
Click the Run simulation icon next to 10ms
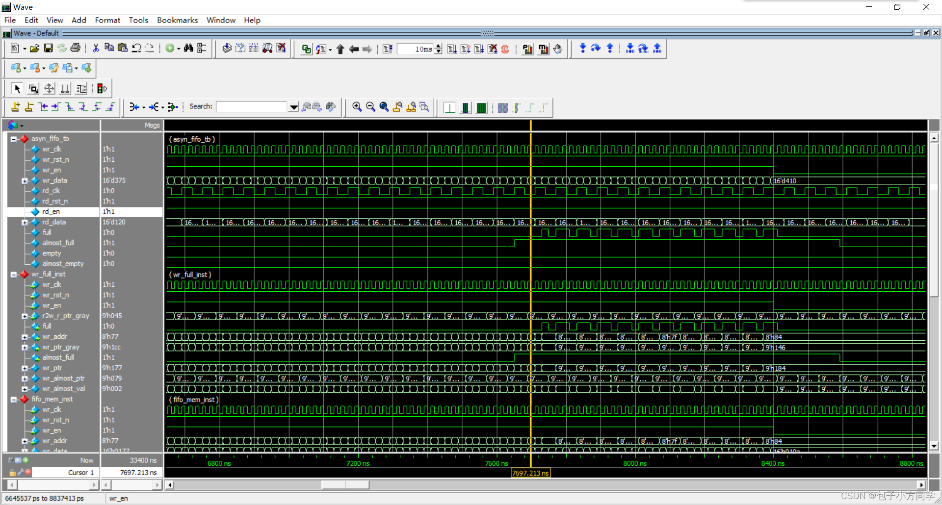pyautogui.click(x=452, y=49)
